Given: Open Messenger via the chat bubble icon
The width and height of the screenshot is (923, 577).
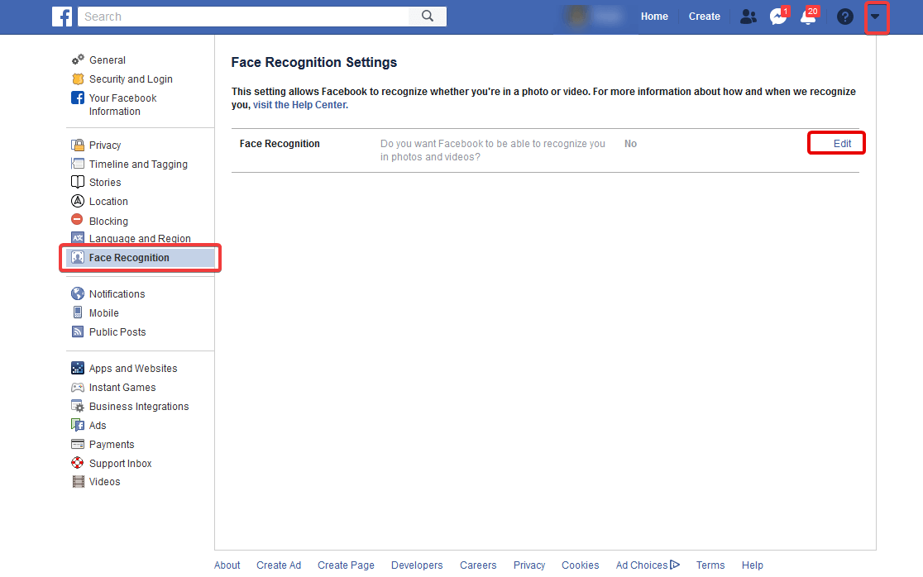Looking at the screenshot, I should coord(777,16).
